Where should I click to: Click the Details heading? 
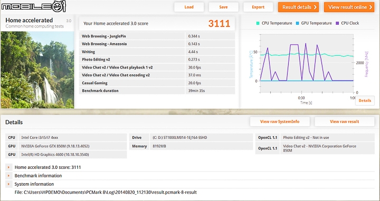(x=14, y=122)
